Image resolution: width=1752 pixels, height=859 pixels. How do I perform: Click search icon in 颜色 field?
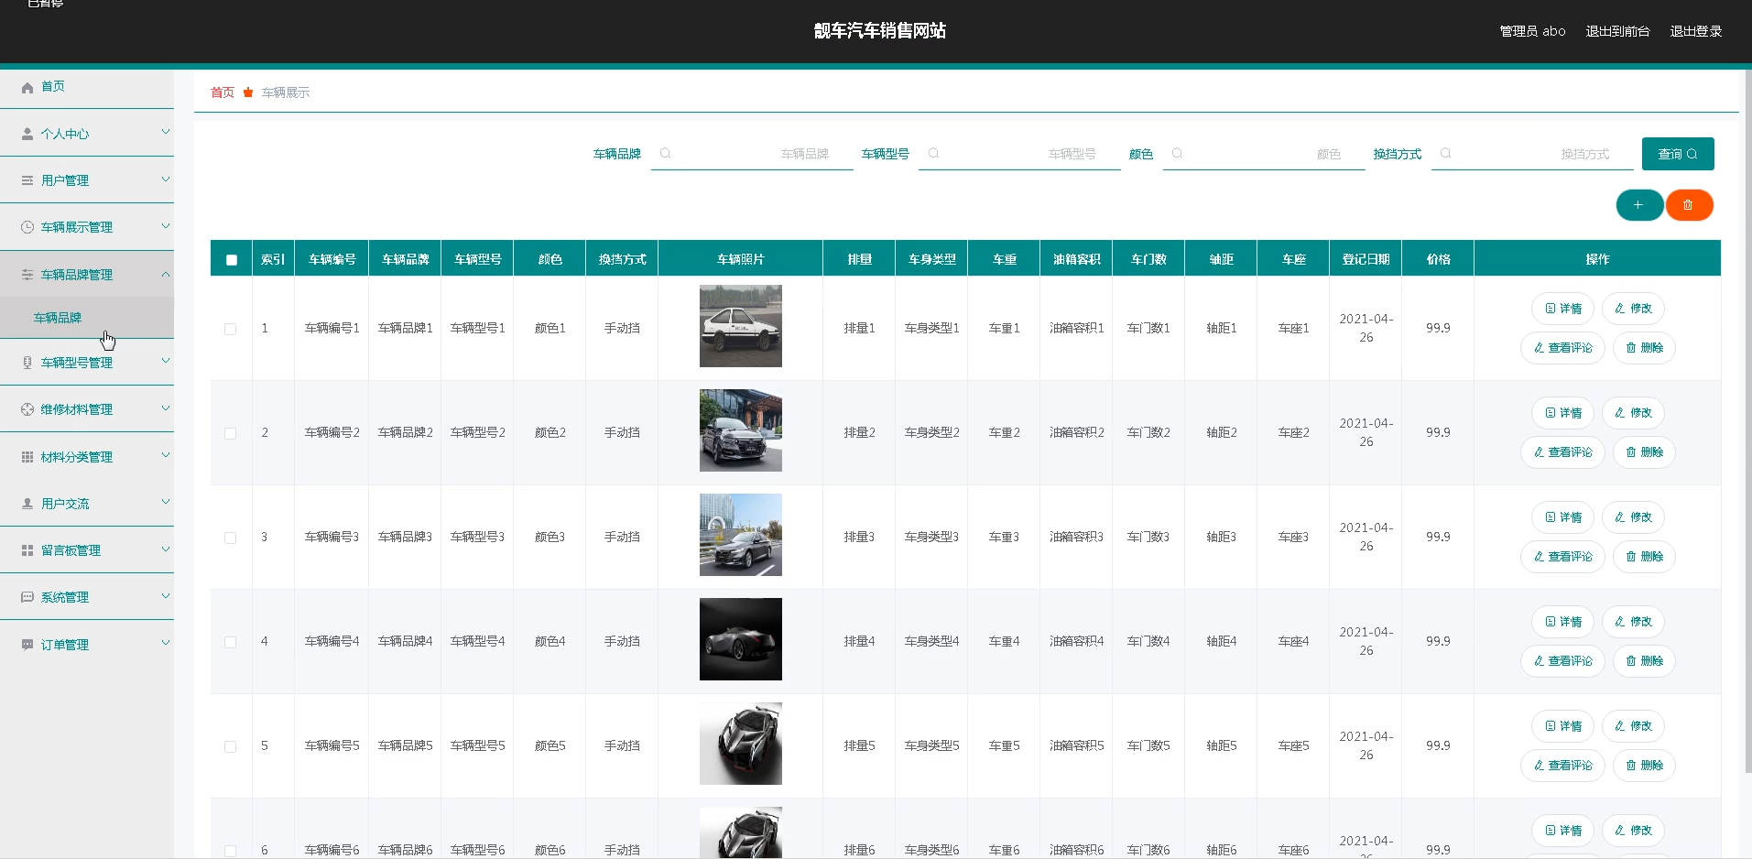click(1178, 154)
